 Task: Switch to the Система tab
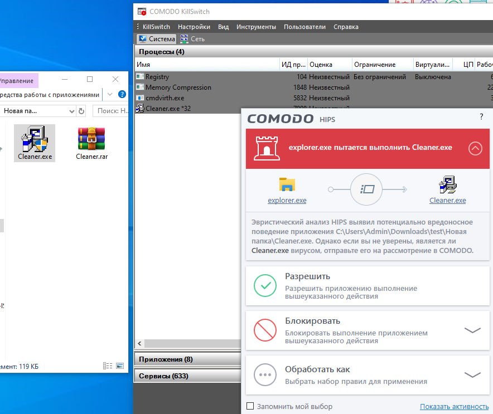(x=157, y=39)
